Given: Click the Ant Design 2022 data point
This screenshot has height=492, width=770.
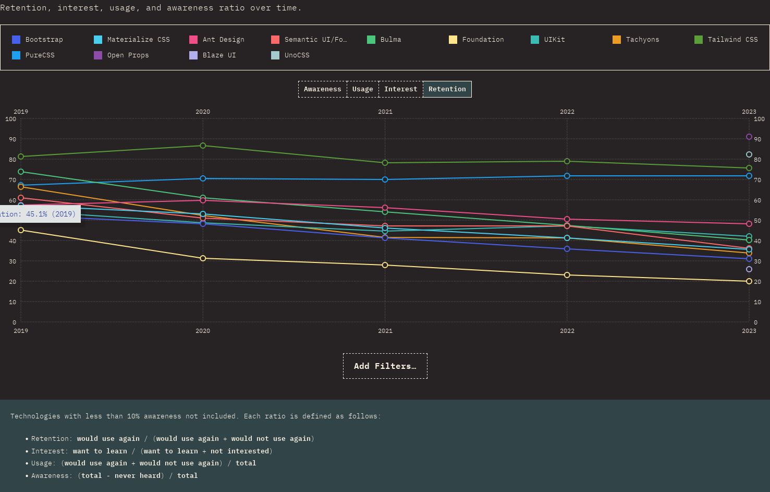Looking at the screenshot, I should [x=567, y=220].
